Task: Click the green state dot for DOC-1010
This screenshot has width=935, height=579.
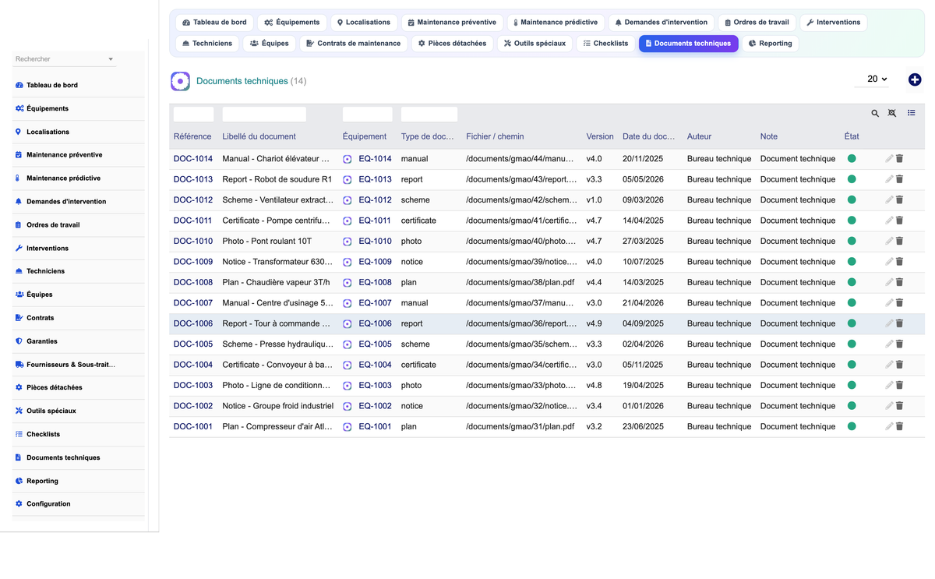Action: 852,241
